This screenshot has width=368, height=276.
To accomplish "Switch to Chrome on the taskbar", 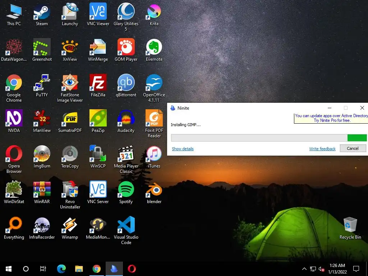I will point(96,269).
